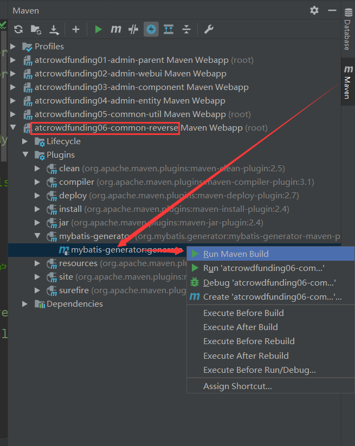Expand the resources plugin

click(x=37, y=263)
